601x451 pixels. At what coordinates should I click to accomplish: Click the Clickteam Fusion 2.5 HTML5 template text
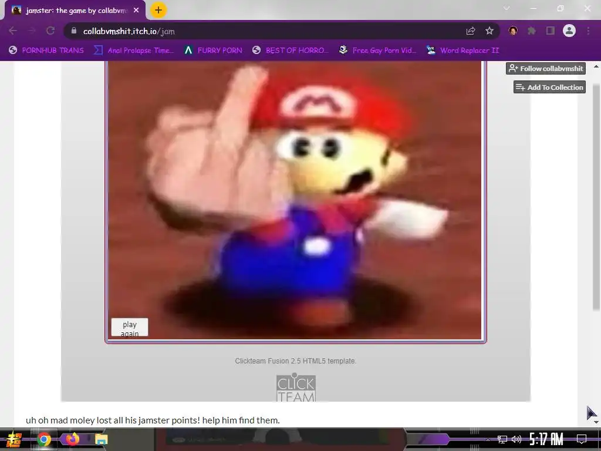[x=296, y=361]
